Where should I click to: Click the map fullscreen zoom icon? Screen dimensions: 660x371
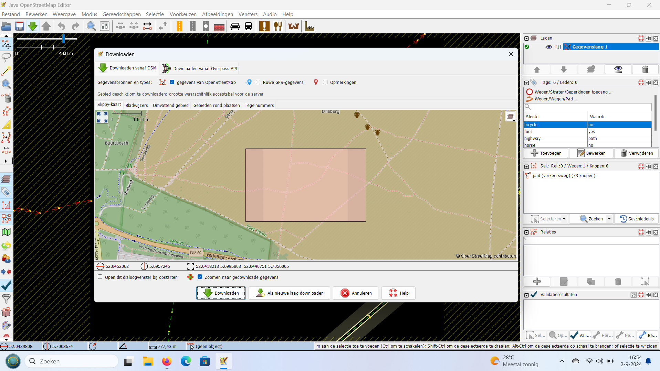[102, 117]
